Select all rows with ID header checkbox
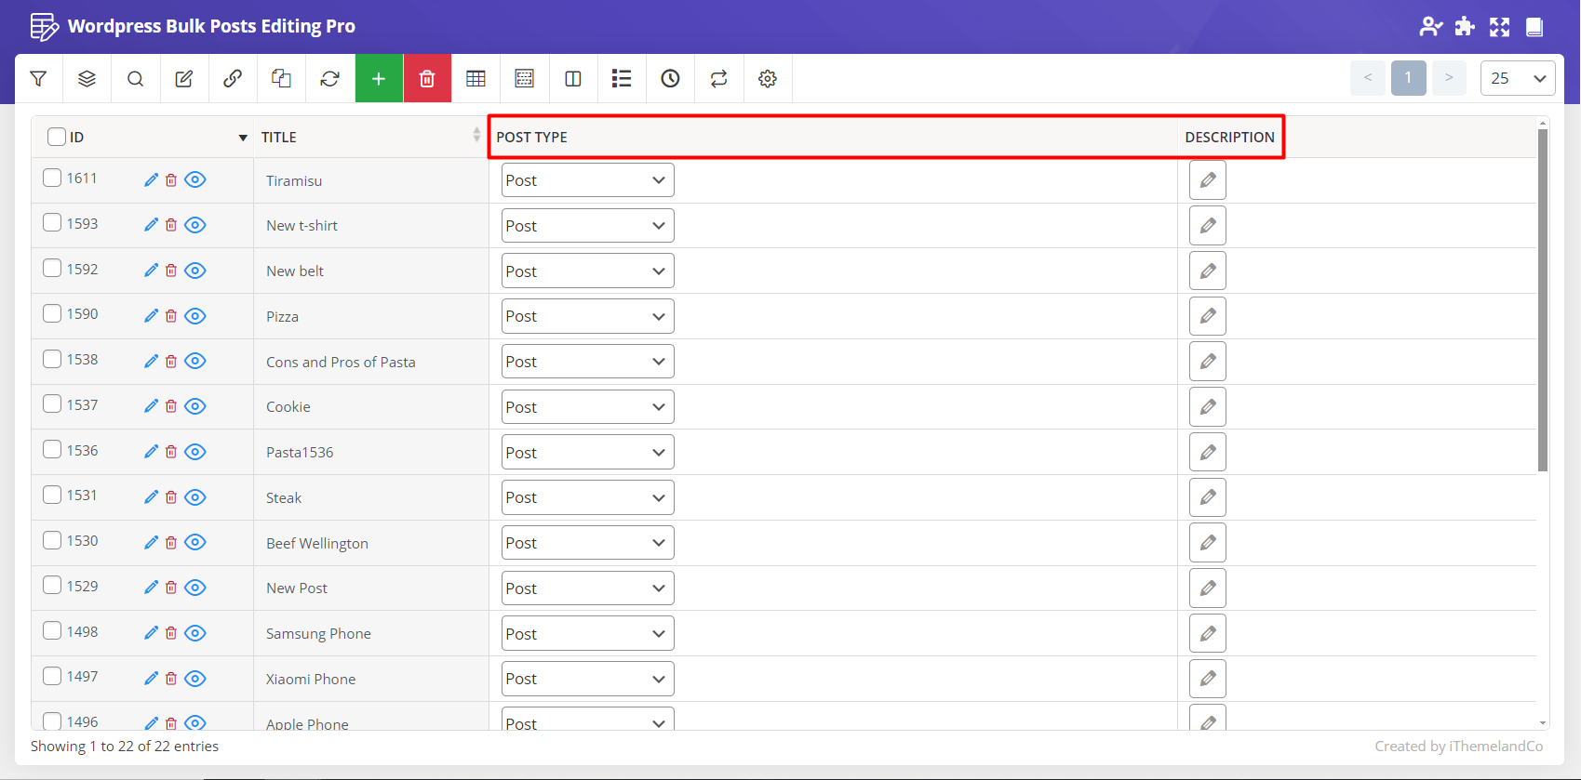 [x=57, y=137]
